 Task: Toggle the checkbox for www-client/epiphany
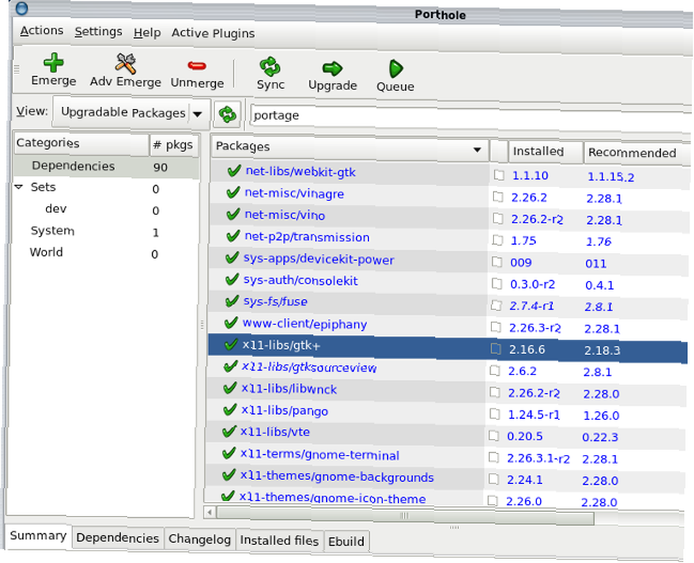496,327
